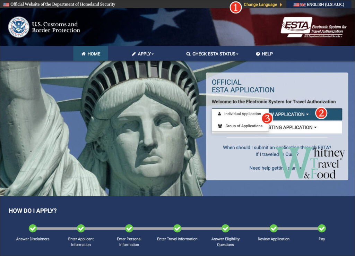
Task: Open the 'If I traveled to Cuba' link
Action: (277, 154)
